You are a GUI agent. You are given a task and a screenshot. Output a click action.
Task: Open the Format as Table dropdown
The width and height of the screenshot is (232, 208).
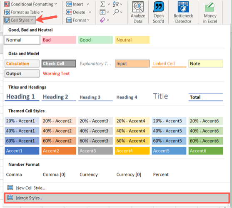tap(24, 12)
